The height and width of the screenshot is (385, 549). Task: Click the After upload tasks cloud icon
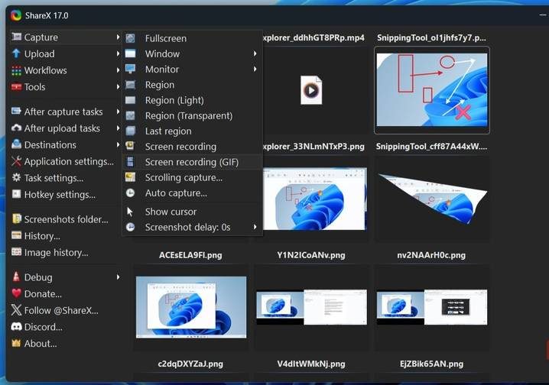coord(16,128)
